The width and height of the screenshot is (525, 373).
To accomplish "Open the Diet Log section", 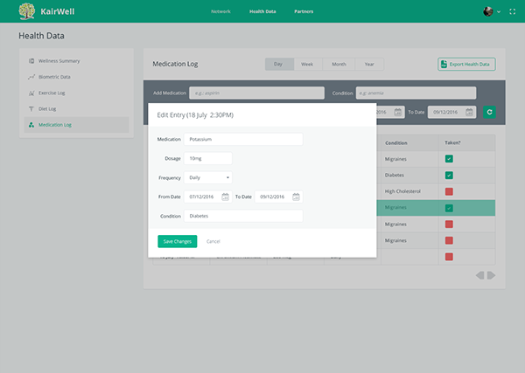I will pyautogui.click(x=47, y=109).
